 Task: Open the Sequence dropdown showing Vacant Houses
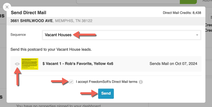(121, 35)
